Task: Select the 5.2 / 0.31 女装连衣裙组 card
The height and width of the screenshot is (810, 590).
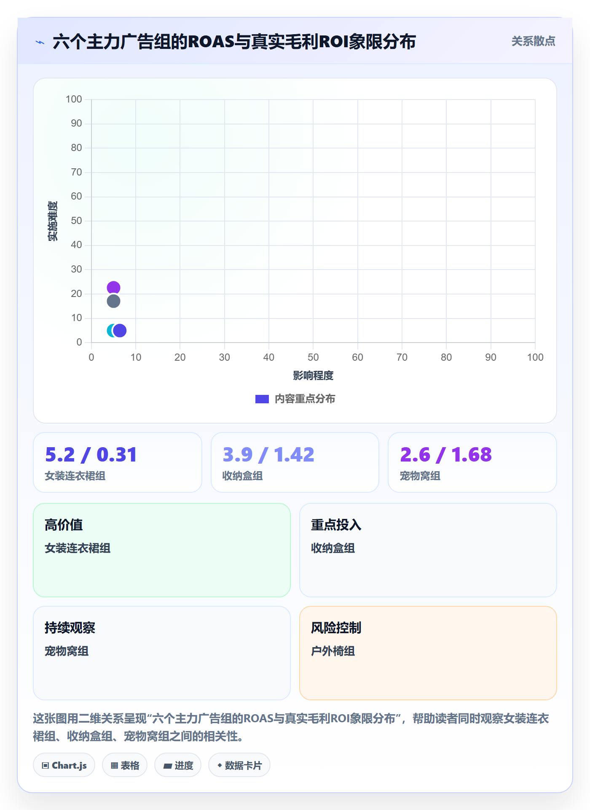Action: click(x=118, y=462)
